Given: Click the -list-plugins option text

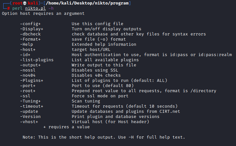Looking at the screenshot, I should (x=37, y=60).
